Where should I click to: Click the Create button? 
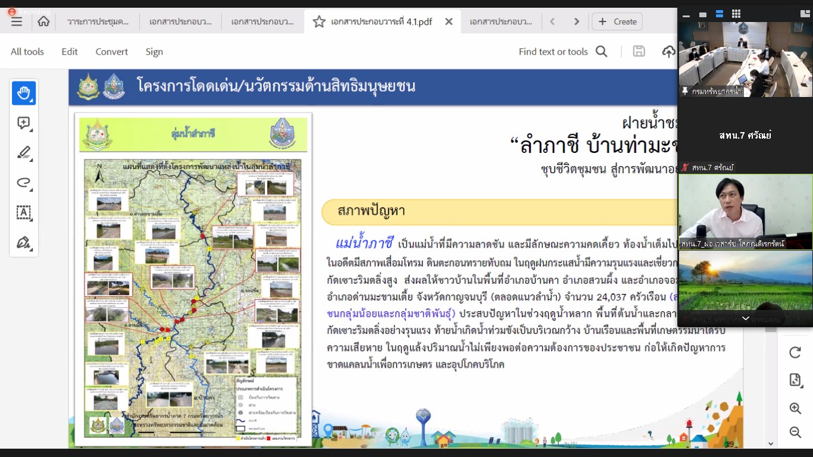(x=617, y=21)
